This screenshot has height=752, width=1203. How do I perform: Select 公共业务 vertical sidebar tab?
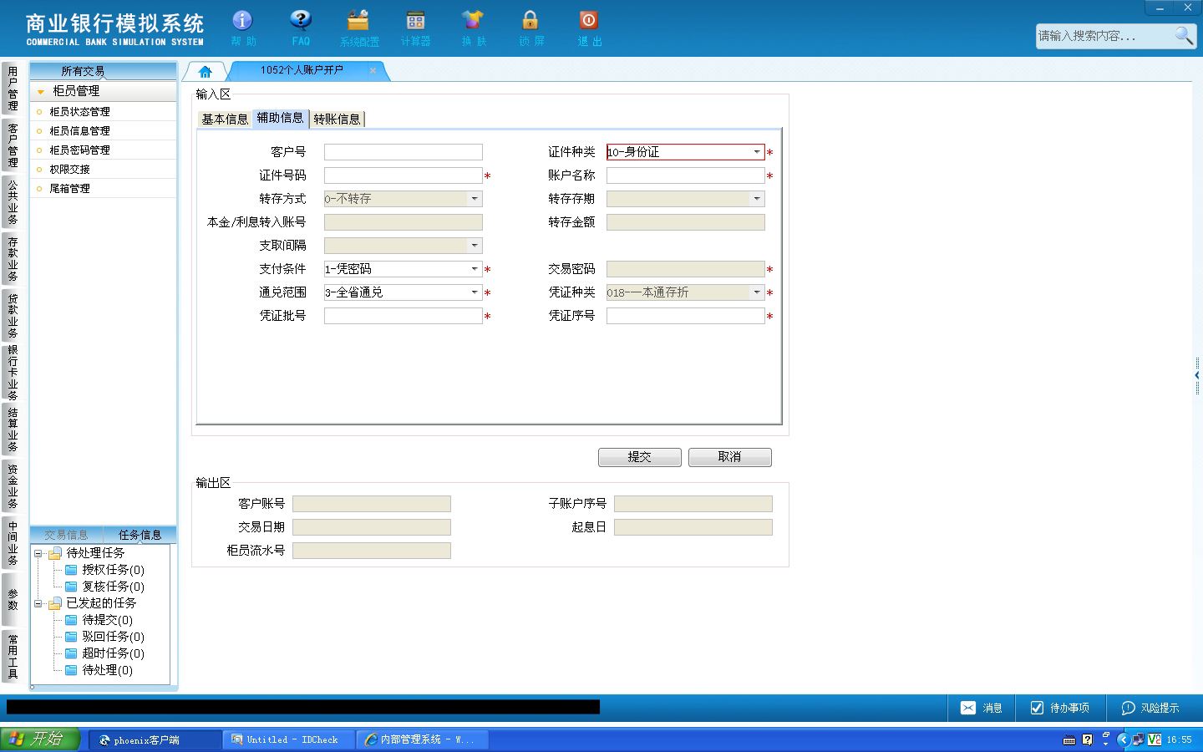click(x=12, y=202)
